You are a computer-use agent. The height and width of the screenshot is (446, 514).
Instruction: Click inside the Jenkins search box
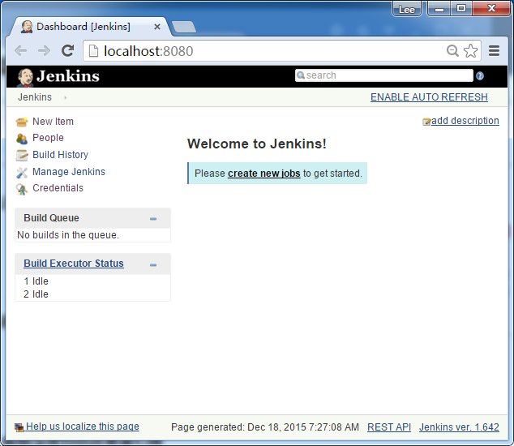click(385, 75)
